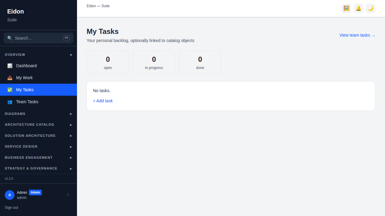Open notifications with the bell icon
Screen dimensions: 385x216
pyautogui.click(x=359, y=8)
